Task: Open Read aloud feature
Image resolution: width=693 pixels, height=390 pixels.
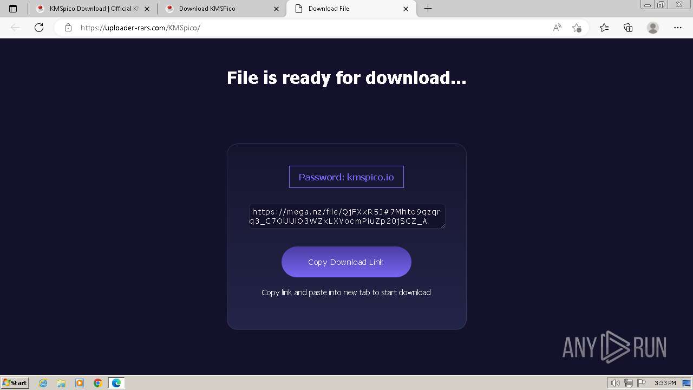Action: click(557, 28)
